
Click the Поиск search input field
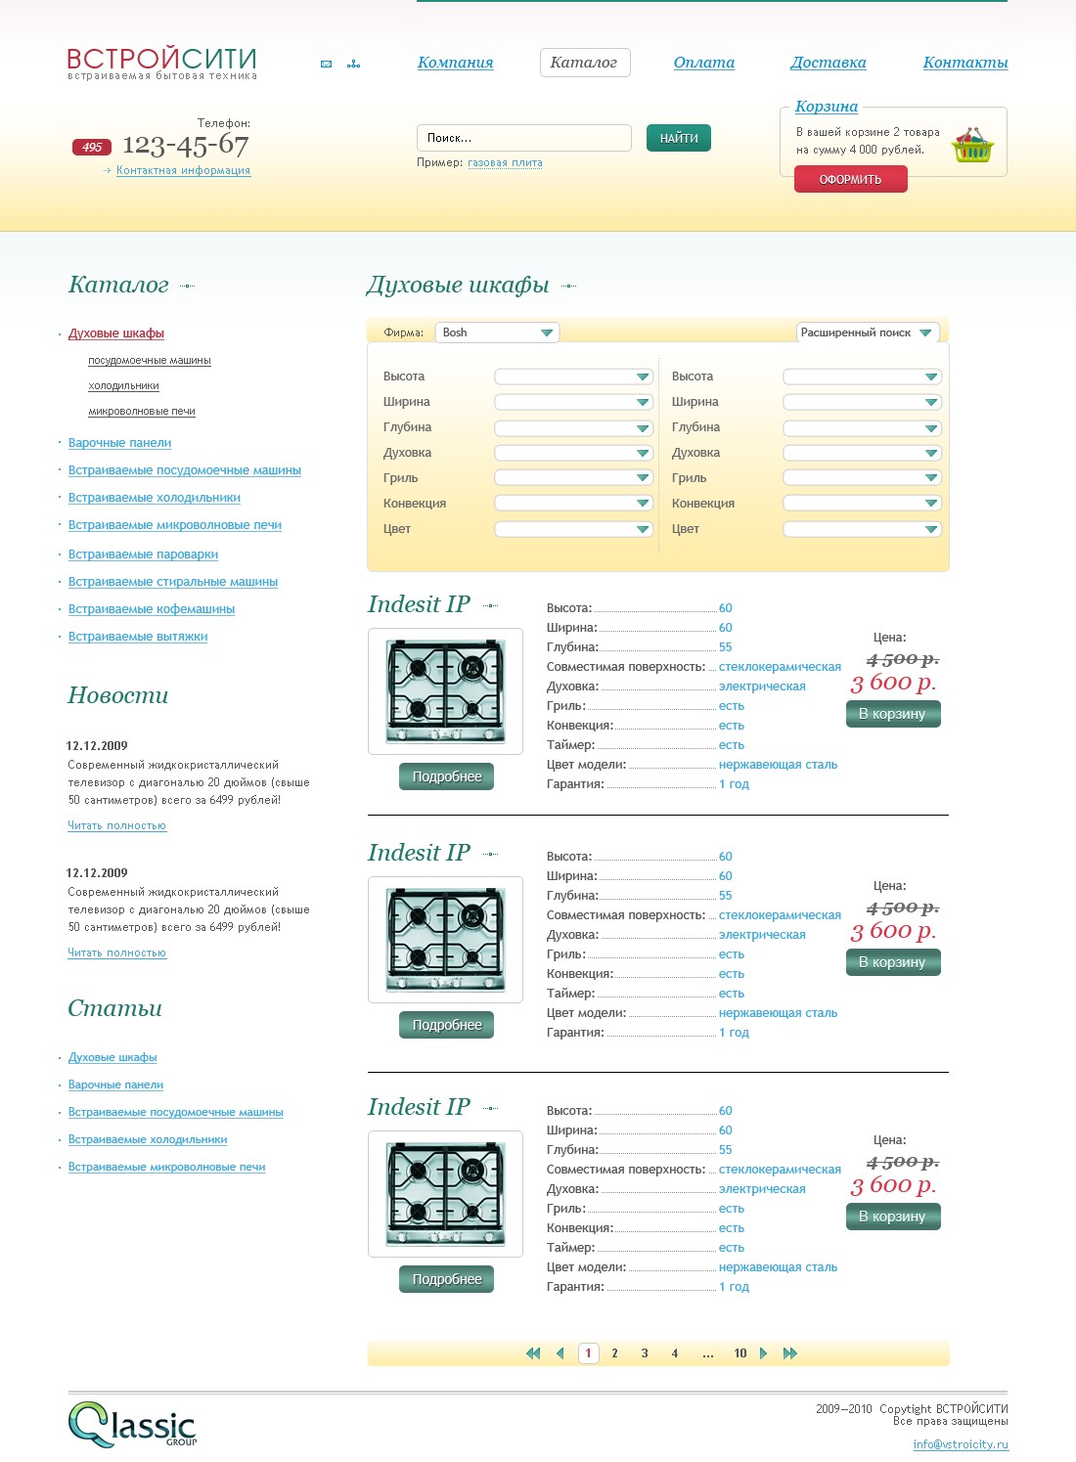(x=523, y=138)
